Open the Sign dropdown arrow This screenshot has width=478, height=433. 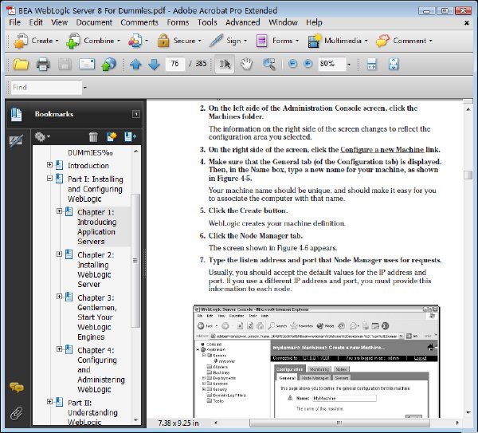coord(245,41)
